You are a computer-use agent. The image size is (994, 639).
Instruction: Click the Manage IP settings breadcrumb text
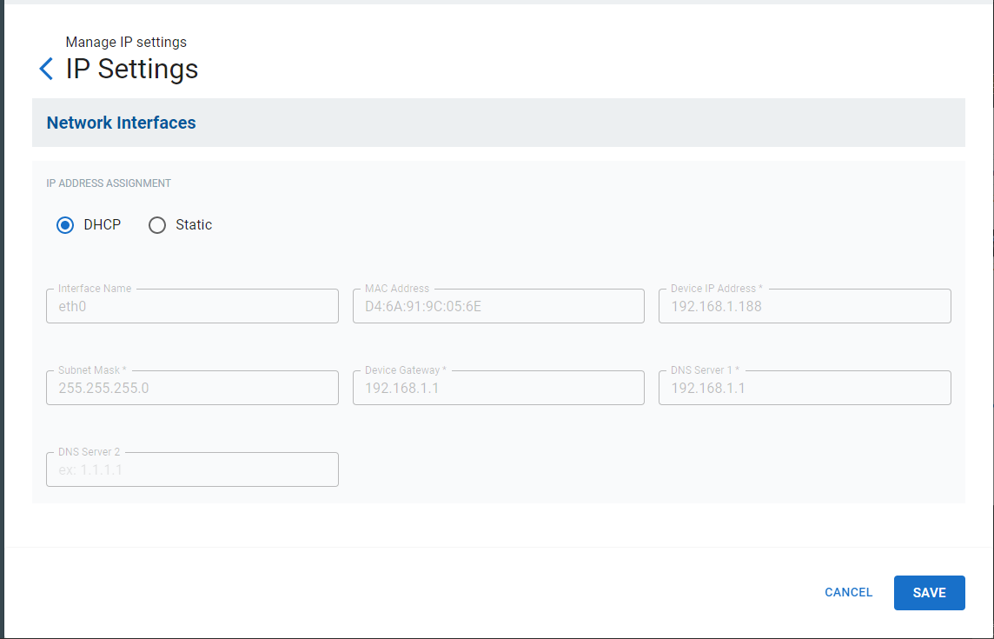[x=126, y=43]
